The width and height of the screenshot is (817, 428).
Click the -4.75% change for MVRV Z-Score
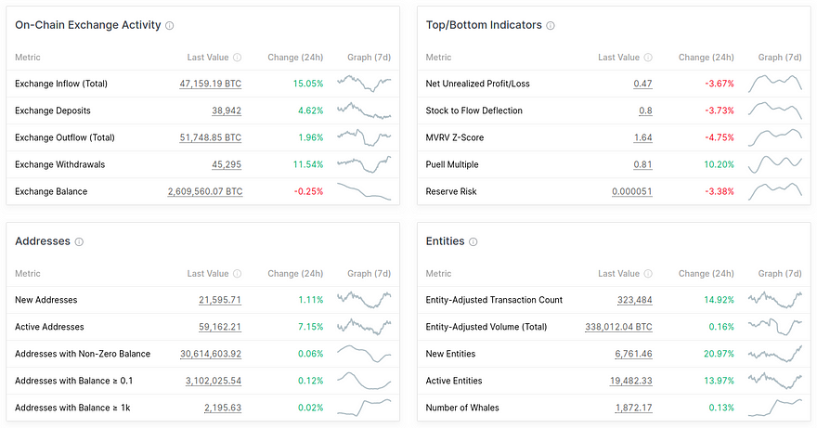click(720, 137)
